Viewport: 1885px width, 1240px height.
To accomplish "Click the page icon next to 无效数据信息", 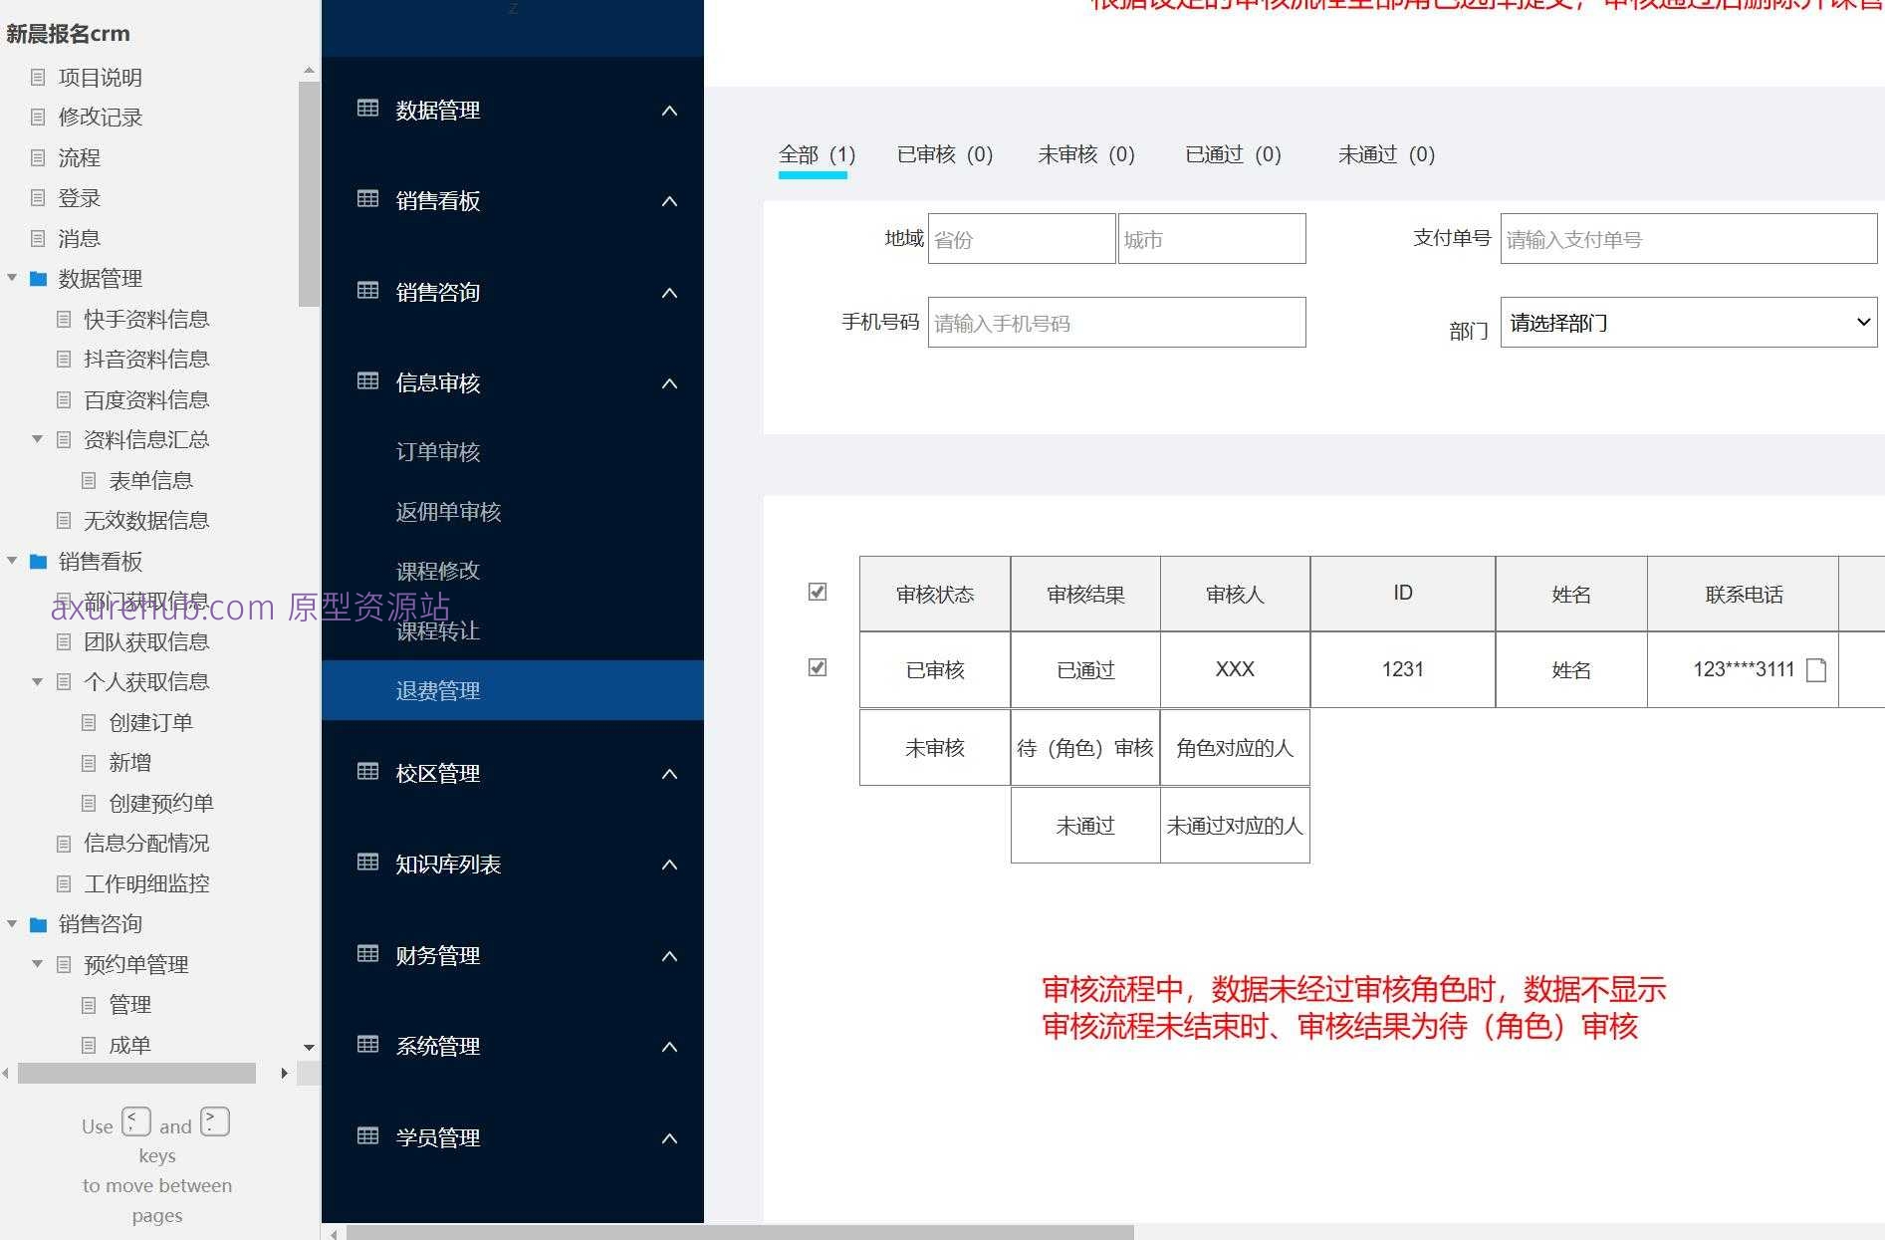I will point(64,520).
